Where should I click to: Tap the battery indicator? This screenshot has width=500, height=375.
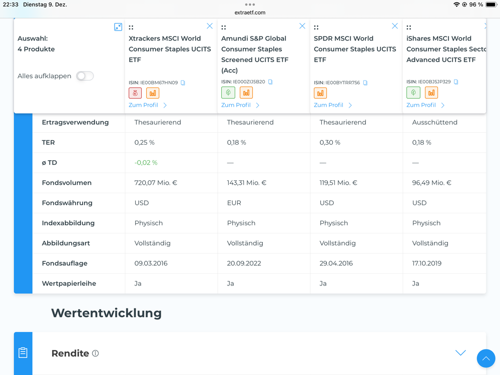(491, 5)
